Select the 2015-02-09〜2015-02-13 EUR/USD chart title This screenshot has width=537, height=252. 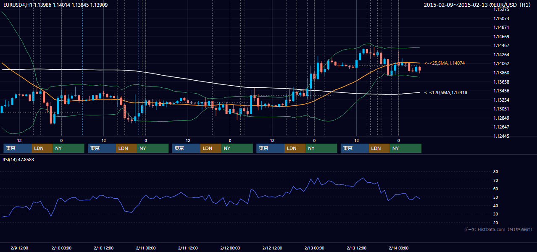click(x=478, y=5)
